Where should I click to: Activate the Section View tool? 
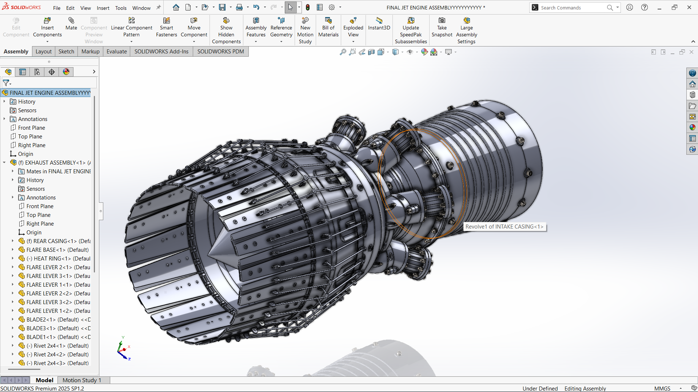(x=371, y=52)
